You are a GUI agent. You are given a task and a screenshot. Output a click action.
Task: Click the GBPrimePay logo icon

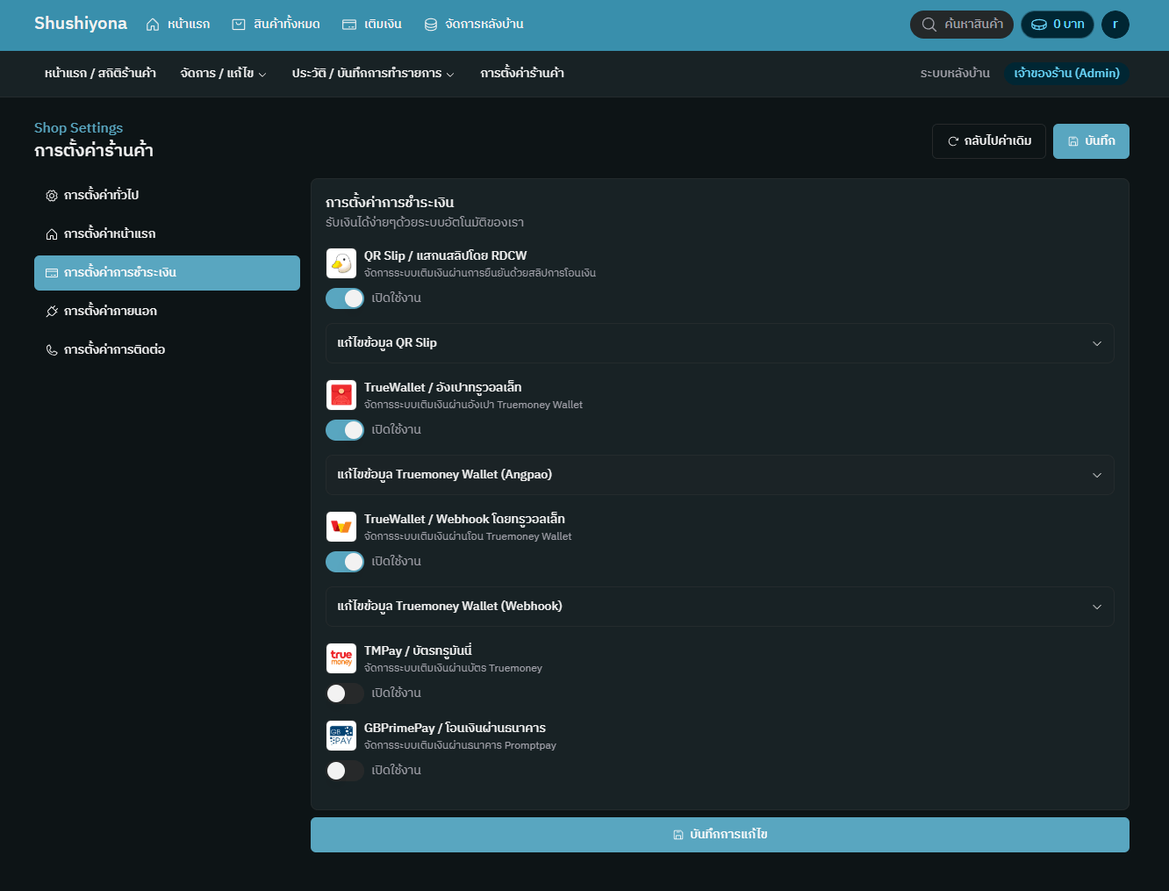[x=341, y=736]
